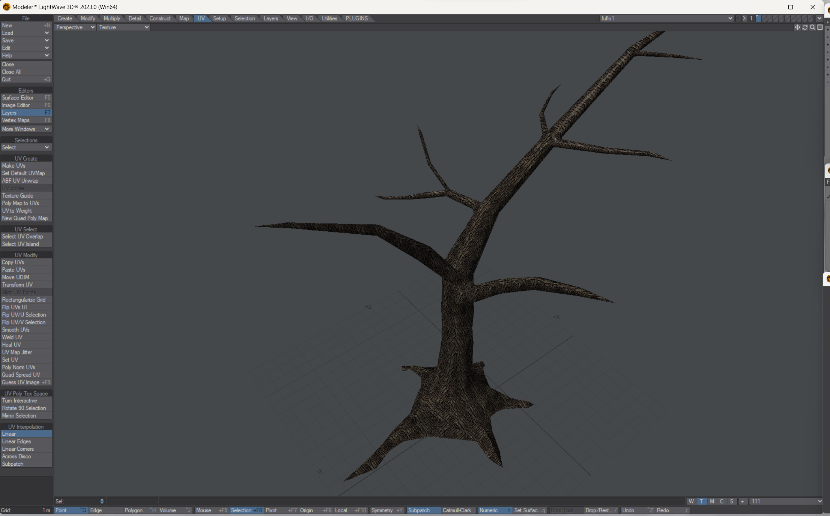
Task: Select the W weight map mode button
Action: [691, 501]
